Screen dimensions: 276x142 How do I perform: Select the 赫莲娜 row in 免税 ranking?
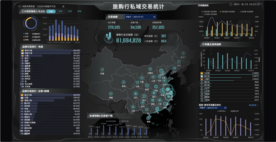(x=50, y=66)
